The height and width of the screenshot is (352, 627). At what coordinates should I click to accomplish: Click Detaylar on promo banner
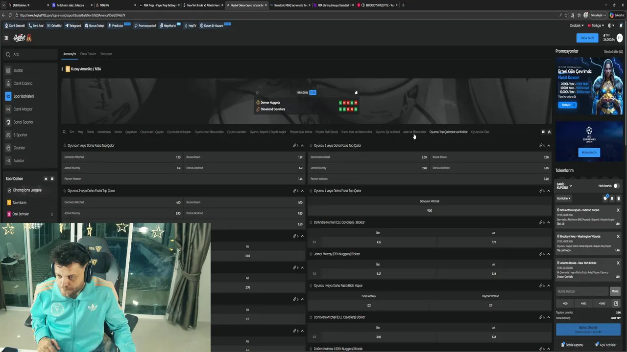click(x=568, y=105)
